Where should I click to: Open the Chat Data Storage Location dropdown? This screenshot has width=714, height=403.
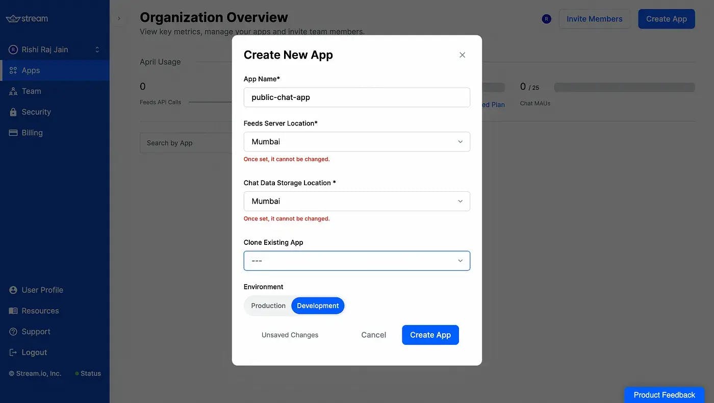(x=356, y=202)
